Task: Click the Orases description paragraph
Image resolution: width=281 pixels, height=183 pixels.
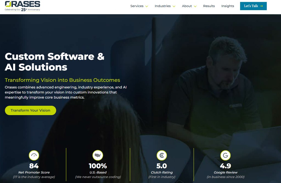Action: pyautogui.click(x=66, y=92)
